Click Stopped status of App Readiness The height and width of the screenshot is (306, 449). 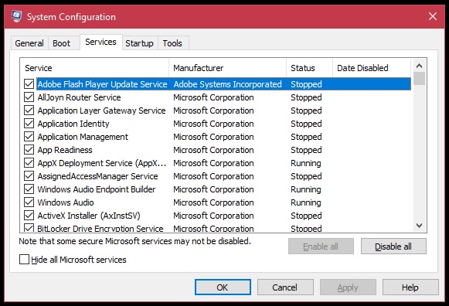pyautogui.click(x=306, y=150)
